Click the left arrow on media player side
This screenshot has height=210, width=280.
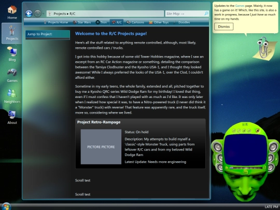click(215, 159)
